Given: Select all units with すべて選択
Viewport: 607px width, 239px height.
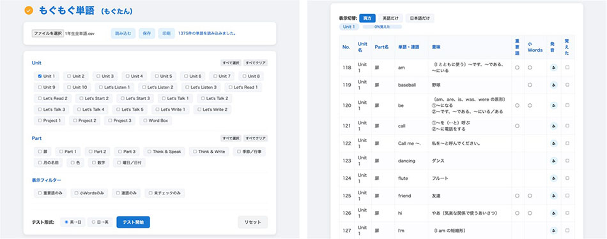Looking at the screenshot, I should click(x=231, y=63).
